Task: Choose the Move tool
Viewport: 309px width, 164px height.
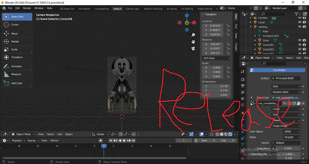Action: click(x=17, y=34)
